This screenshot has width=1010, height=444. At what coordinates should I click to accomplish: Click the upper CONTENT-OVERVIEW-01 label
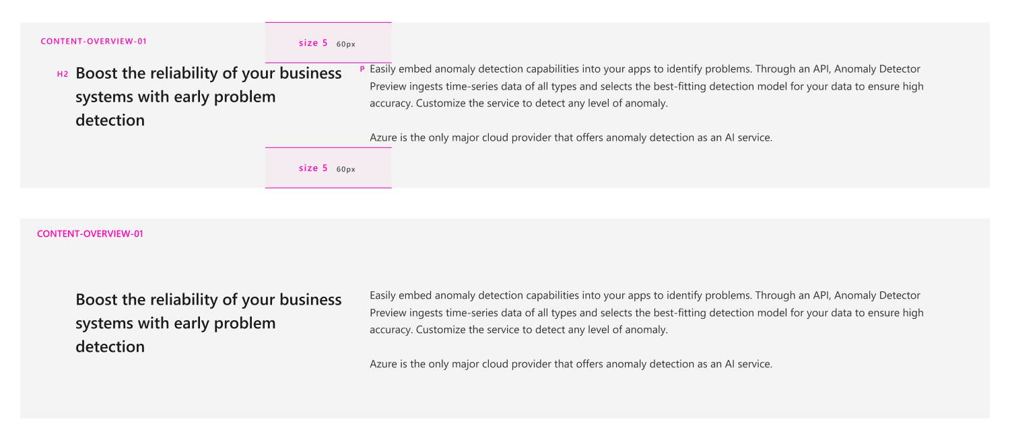pos(94,41)
